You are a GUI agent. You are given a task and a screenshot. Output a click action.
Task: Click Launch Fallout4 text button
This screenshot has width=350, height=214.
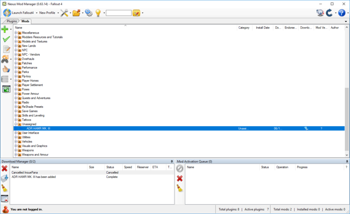coord(23,13)
